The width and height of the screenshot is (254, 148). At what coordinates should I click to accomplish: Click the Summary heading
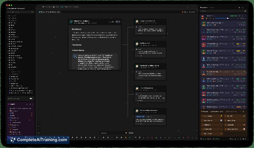(77, 29)
